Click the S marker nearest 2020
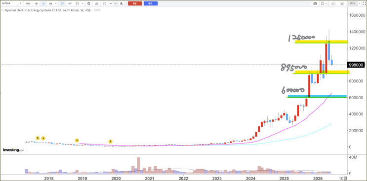Screen dimensions: 367x181 click(111, 142)
